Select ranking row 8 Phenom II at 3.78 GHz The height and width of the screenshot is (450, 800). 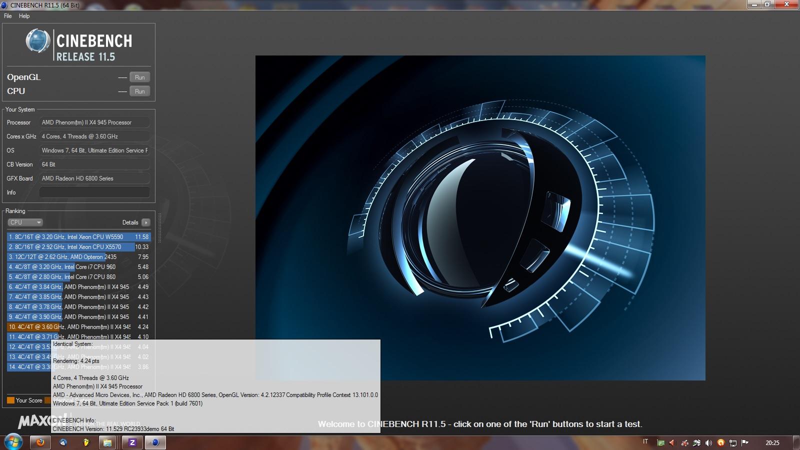[x=79, y=307]
